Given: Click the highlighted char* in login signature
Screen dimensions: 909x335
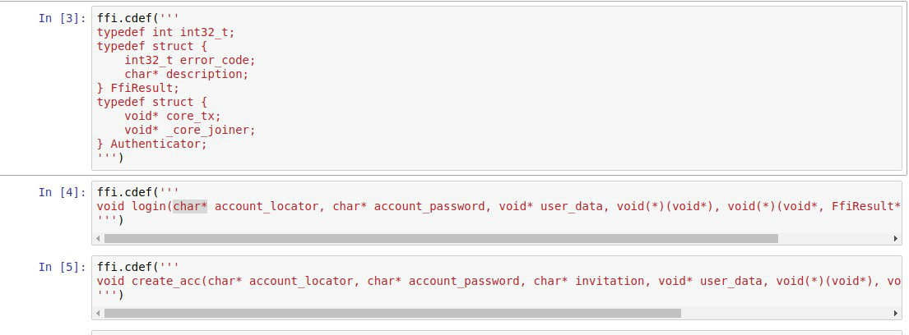Looking at the screenshot, I should [190, 206].
